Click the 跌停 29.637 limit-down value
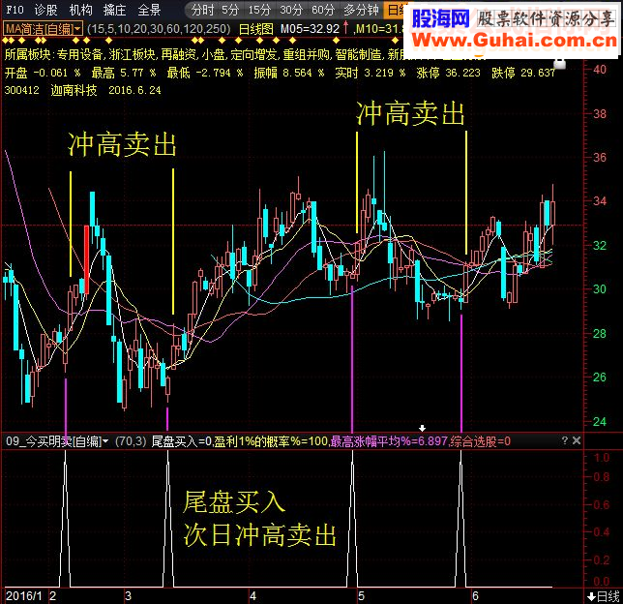Screen dimensions: 623x604 point(523,73)
